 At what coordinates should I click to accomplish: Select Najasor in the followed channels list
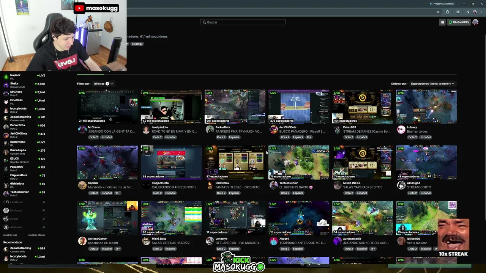point(24,77)
